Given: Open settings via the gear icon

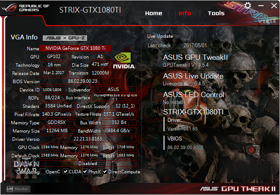Looking at the screenshot, I should [x=248, y=5].
